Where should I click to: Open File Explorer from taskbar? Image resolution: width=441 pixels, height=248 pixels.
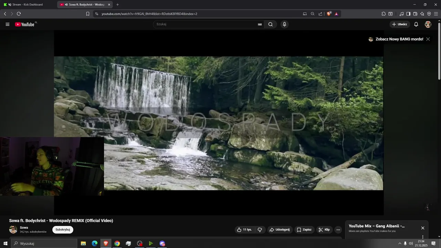(83, 244)
